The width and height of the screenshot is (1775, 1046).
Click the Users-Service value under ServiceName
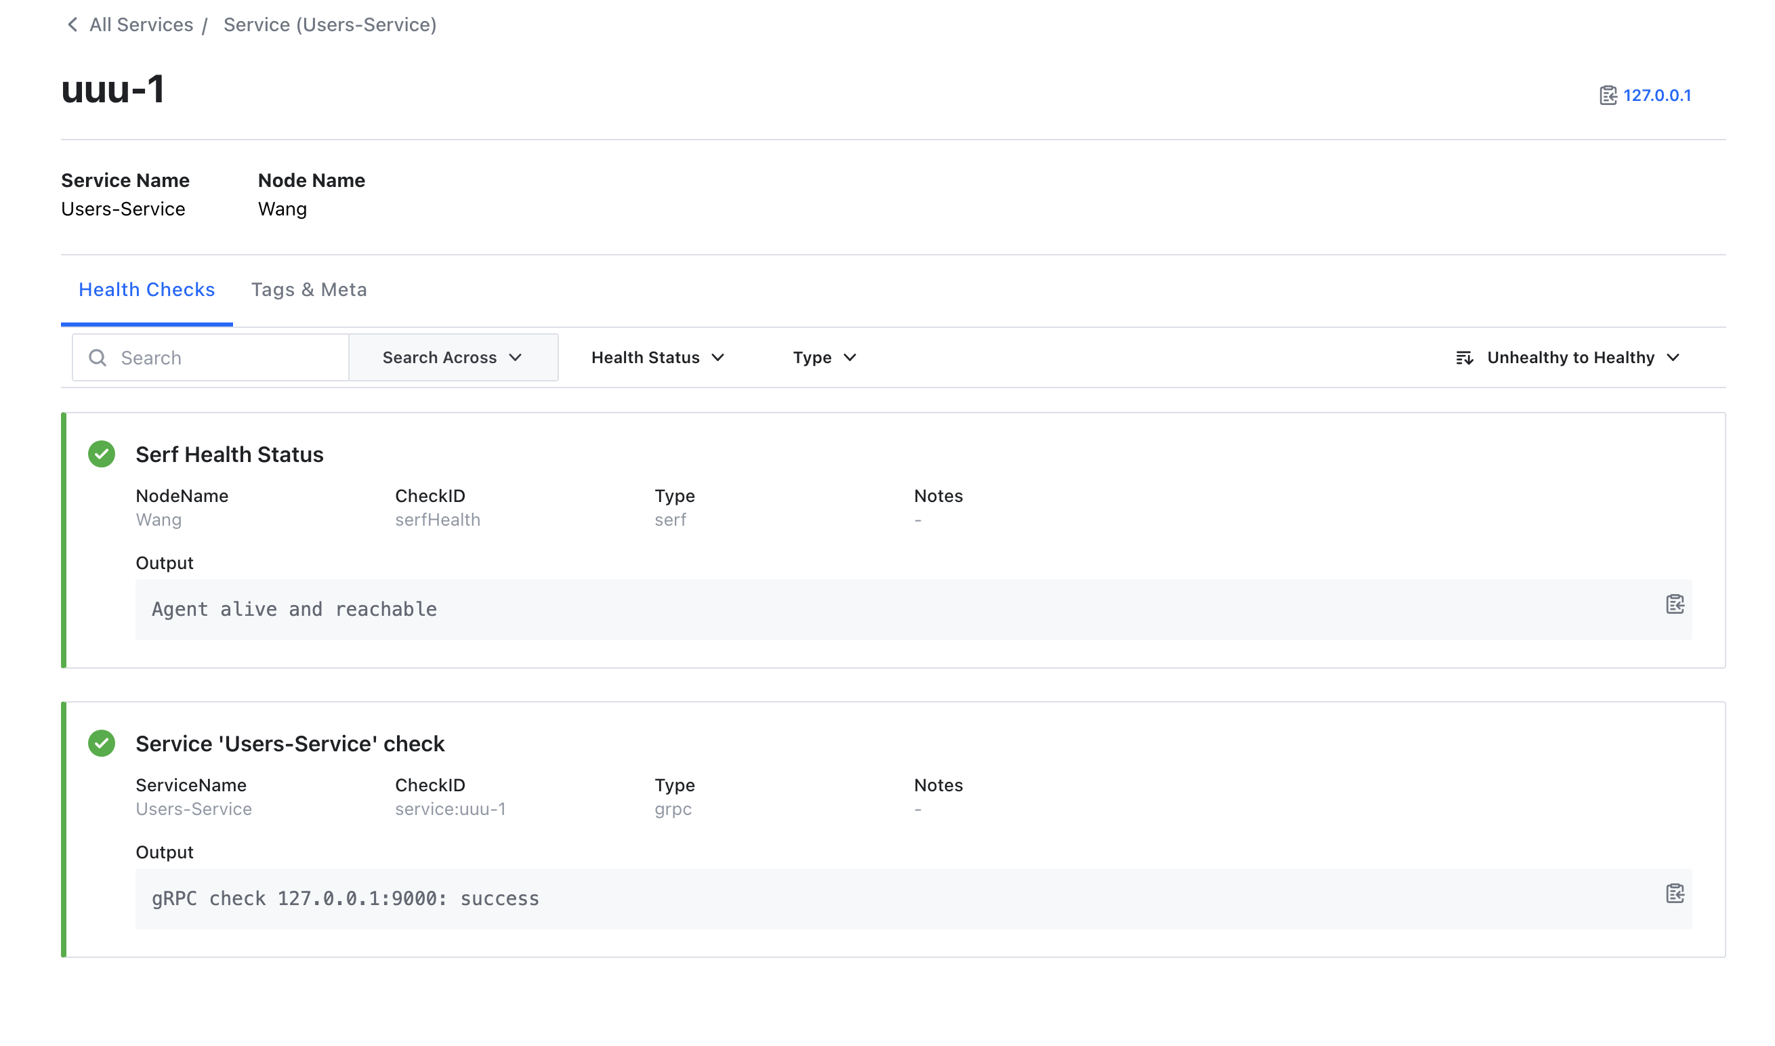click(x=194, y=808)
